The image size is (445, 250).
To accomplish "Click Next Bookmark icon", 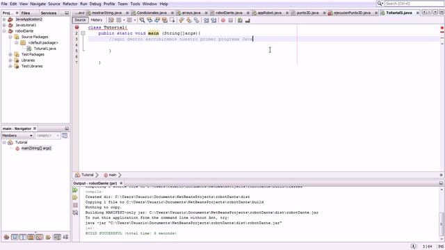I will click(188, 20).
